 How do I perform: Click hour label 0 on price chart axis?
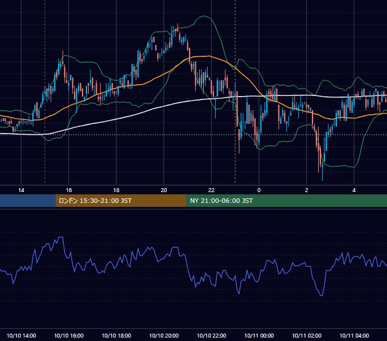[259, 190]
